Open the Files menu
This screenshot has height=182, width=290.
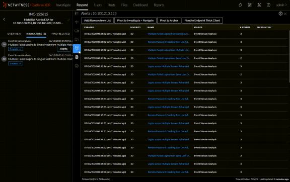click(124, 5)
